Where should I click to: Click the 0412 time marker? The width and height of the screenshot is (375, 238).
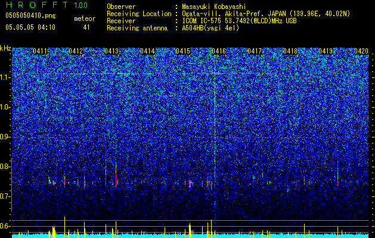(76, 51)
